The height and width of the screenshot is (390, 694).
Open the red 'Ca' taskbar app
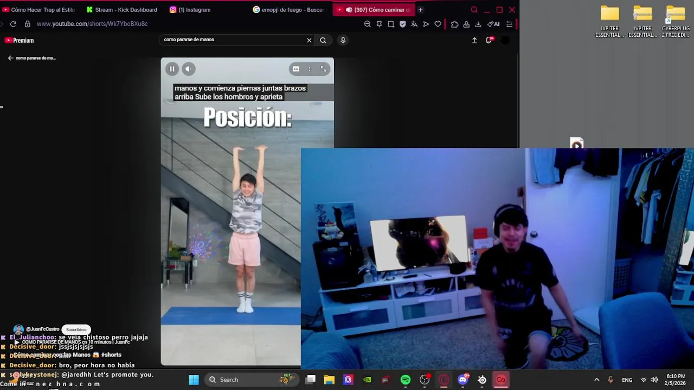500,380
